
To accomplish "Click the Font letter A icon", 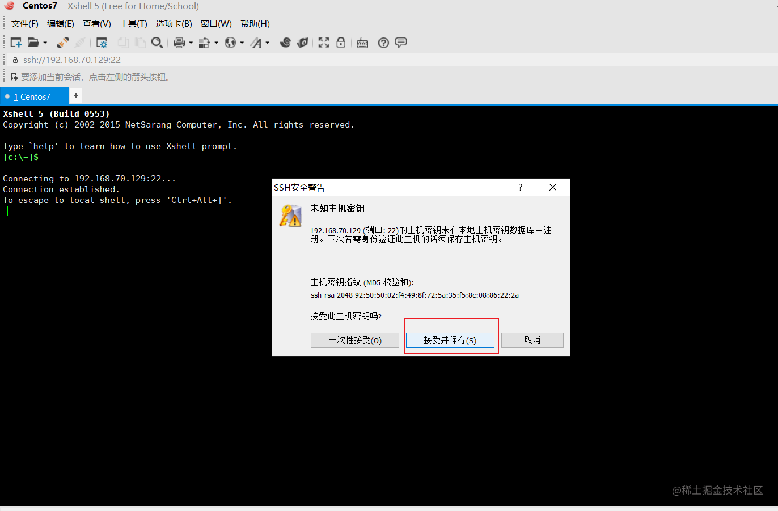I will pos(256,43).
